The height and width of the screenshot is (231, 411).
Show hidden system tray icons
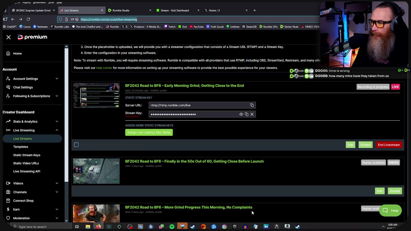coord(383,227)
